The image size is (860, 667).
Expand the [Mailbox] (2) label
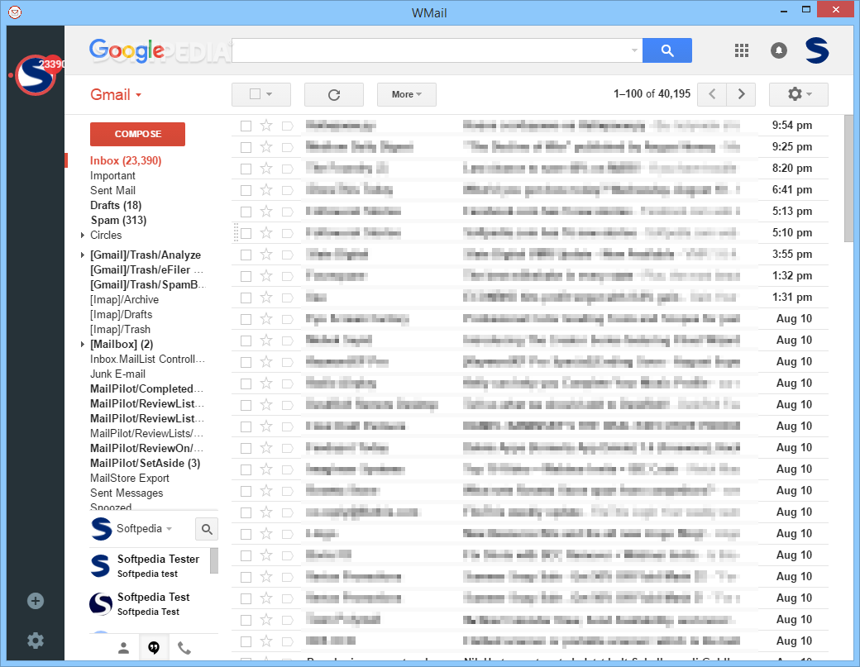click(x=82, y=344)
